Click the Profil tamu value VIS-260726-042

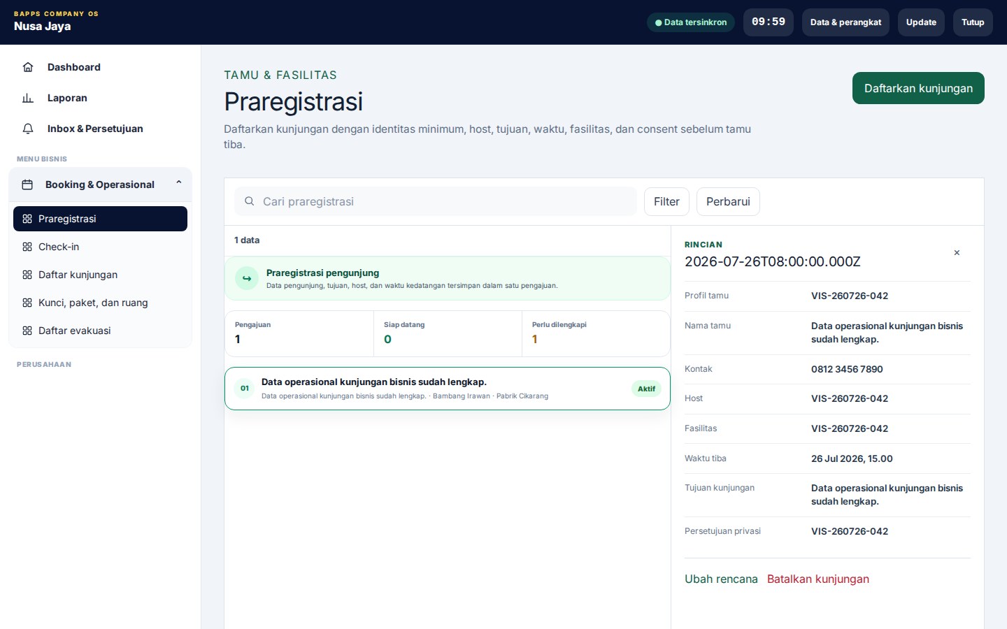point(850,296)
